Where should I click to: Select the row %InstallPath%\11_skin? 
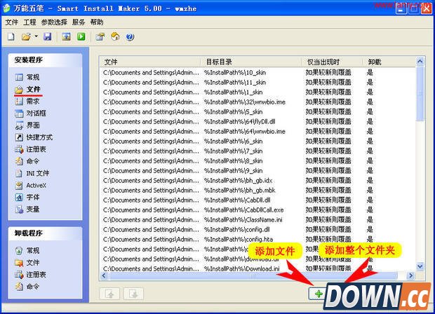(x=258, y=82)
